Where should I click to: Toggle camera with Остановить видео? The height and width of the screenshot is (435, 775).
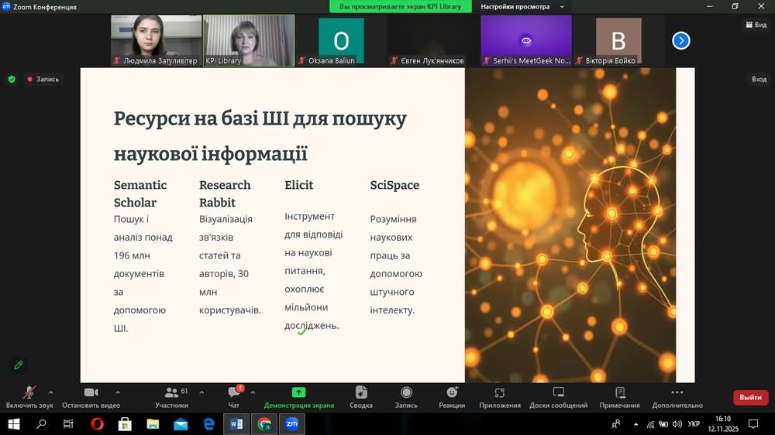(x=91, y=396)
